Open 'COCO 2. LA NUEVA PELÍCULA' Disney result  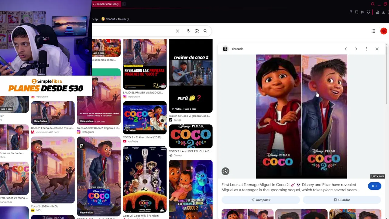coord(190,151)
